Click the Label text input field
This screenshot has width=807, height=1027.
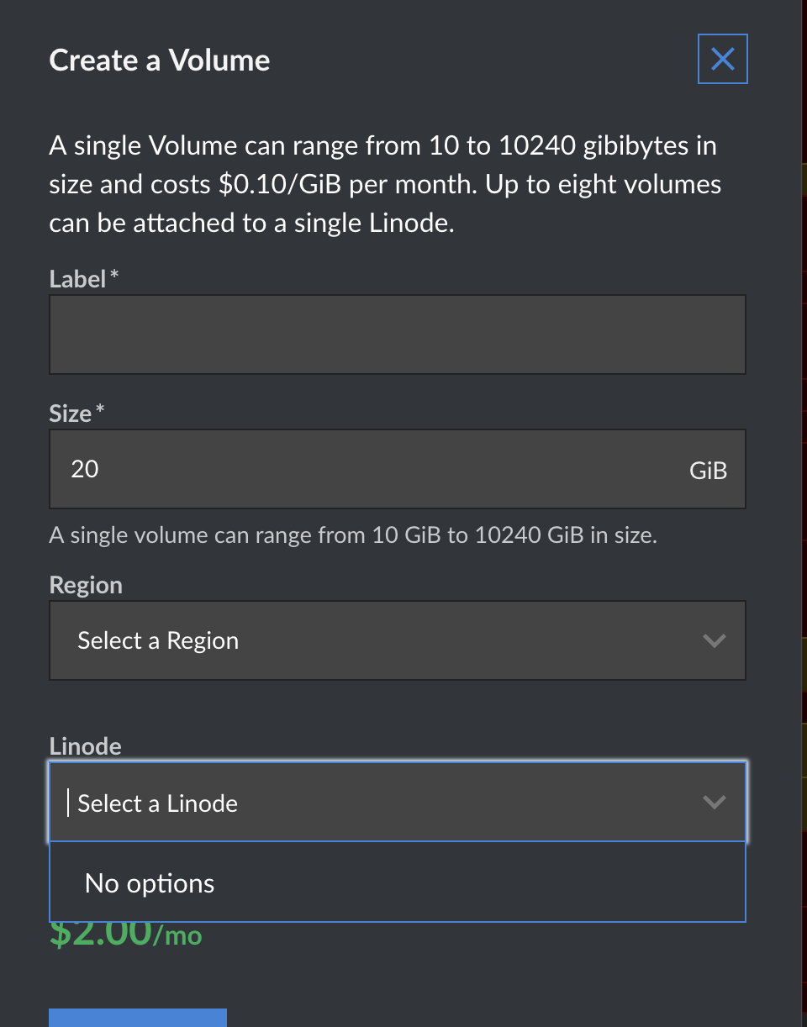397,334
